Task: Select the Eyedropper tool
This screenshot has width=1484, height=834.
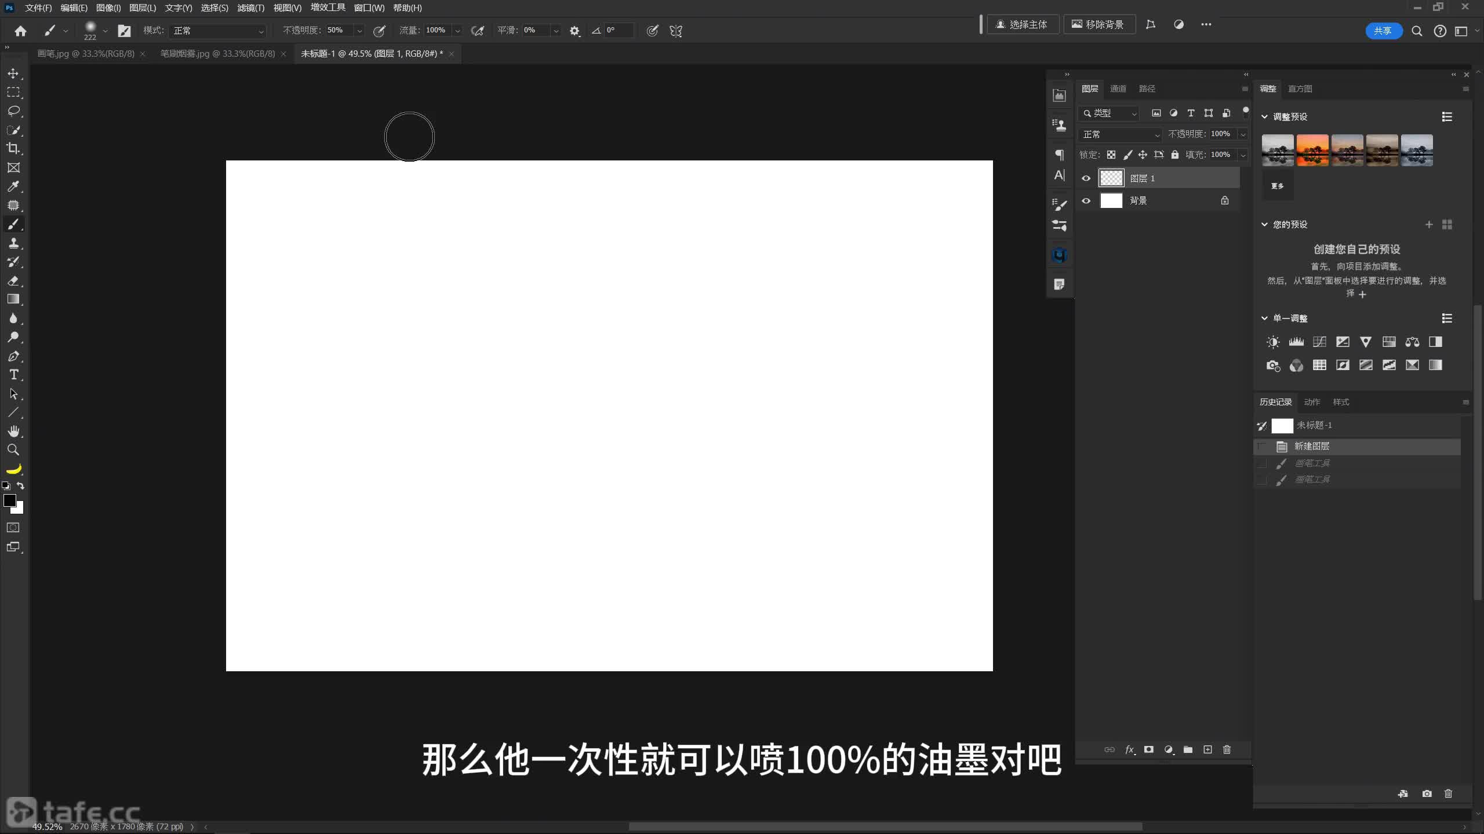Action: coord(13,186)
